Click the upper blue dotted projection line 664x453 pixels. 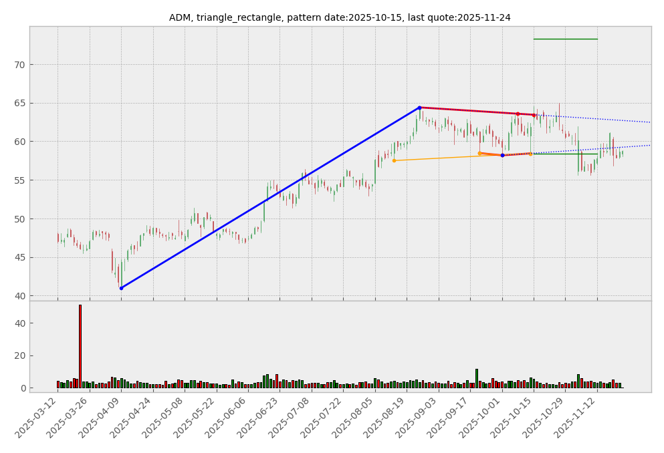[602, 119]
